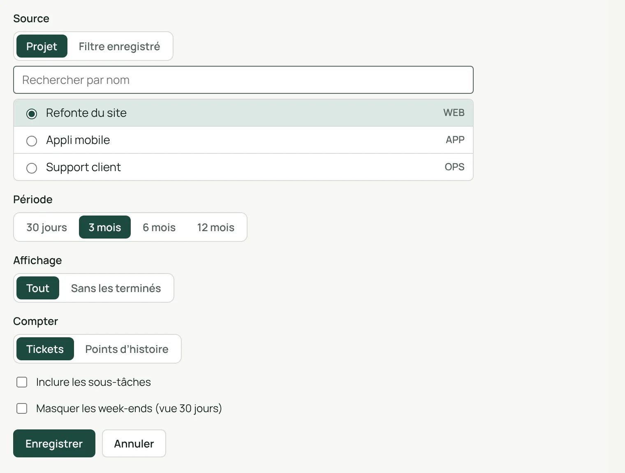Image resolution: width=625 pixels, height=473 pixels.
Task: Enable Inclure les sous-tâches checkbox
Action: click(x=22, y=382)
